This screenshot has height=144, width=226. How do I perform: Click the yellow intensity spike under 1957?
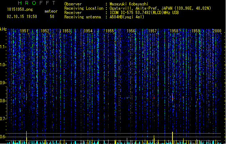click(154, 140)
